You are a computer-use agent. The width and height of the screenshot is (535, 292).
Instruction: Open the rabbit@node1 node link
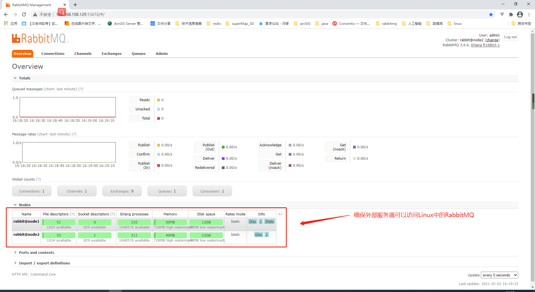pos(26,222)
